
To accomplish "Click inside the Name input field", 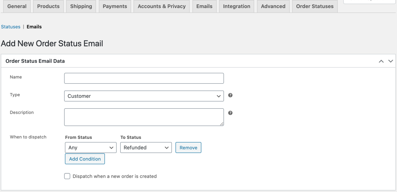I will point(144,78).
